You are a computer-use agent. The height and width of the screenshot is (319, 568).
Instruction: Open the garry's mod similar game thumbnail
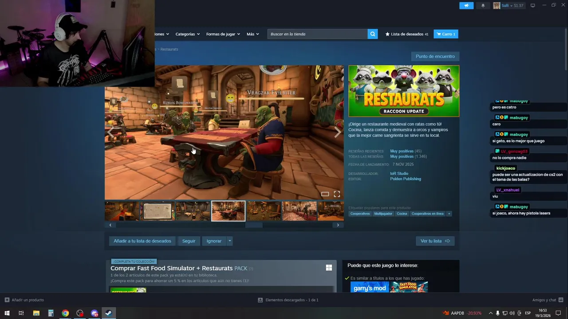370,287
